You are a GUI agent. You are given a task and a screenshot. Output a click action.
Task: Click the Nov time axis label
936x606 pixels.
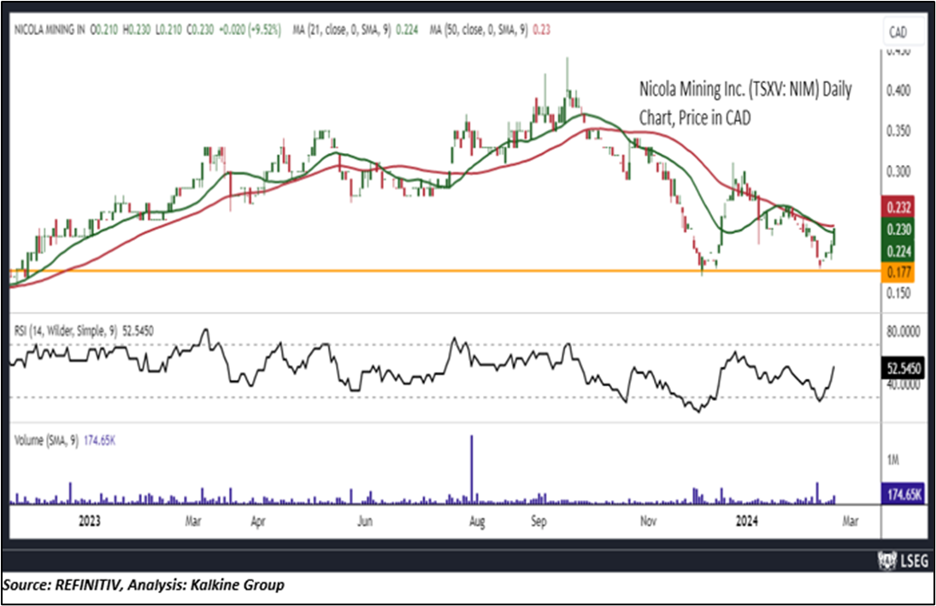click(x=648, y=521)
